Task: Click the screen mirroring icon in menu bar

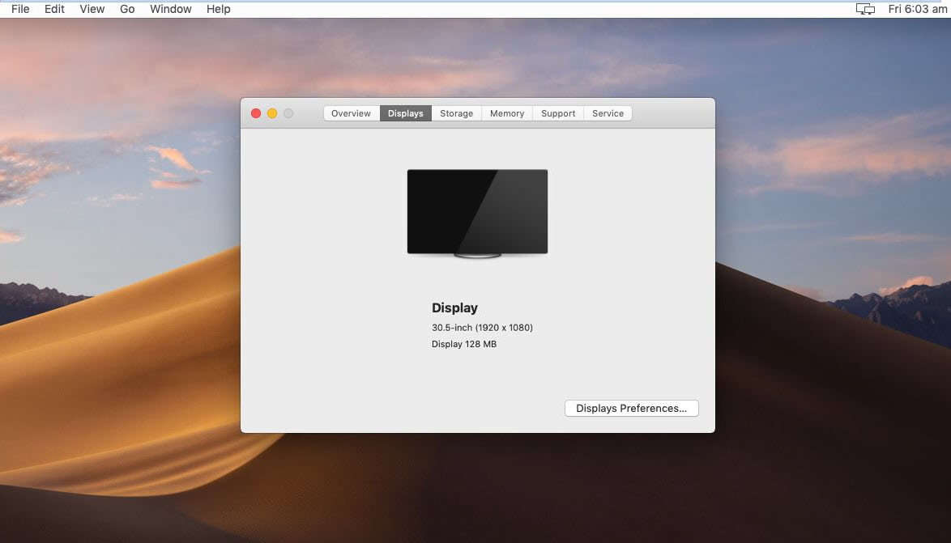Action: click(x=865, y=9)
